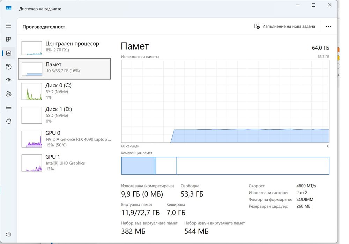Open the Processes page icon
The width and height of the screenshot is (349, 244).
[x=9, y=39]
